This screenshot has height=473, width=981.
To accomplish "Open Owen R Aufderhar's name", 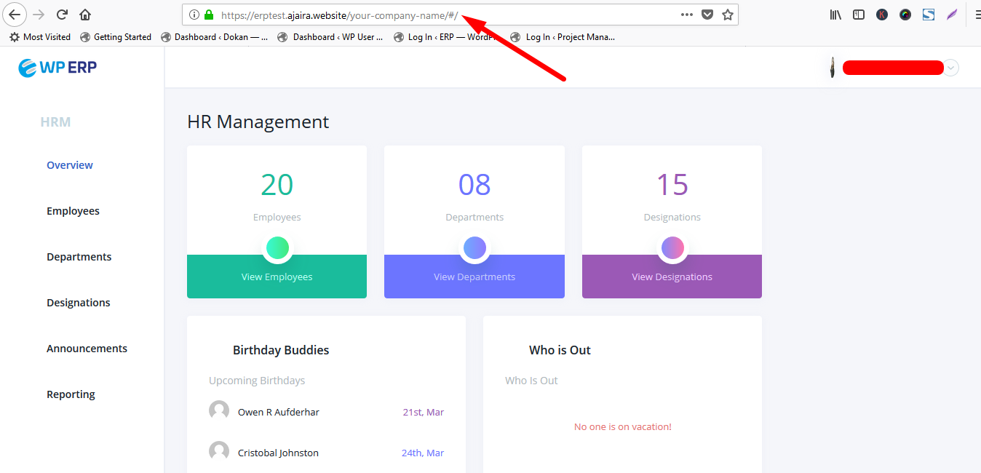I will tap(279, 412).
